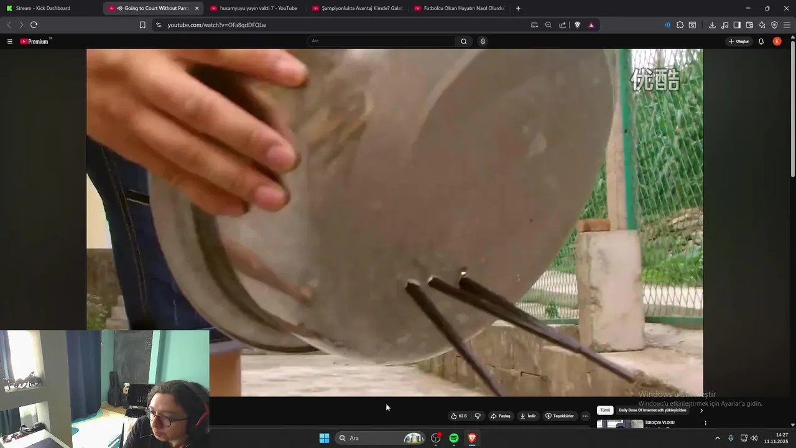Open volume control in system tray
This screenshot has width=796, height=448.
[754, 438]
